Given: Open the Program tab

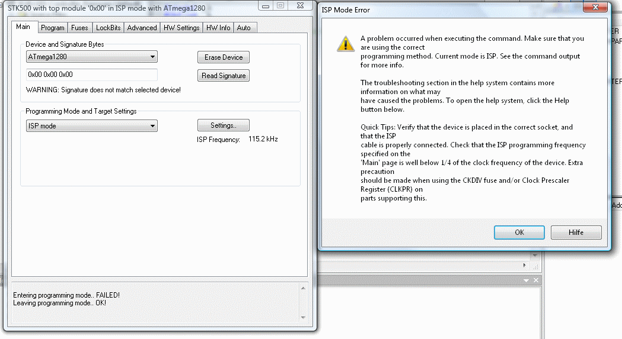Looking at the screenshot, I should click(52, 28).
